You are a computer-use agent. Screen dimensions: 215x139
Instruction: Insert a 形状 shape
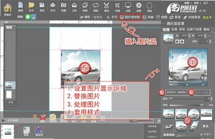point(175,17)
